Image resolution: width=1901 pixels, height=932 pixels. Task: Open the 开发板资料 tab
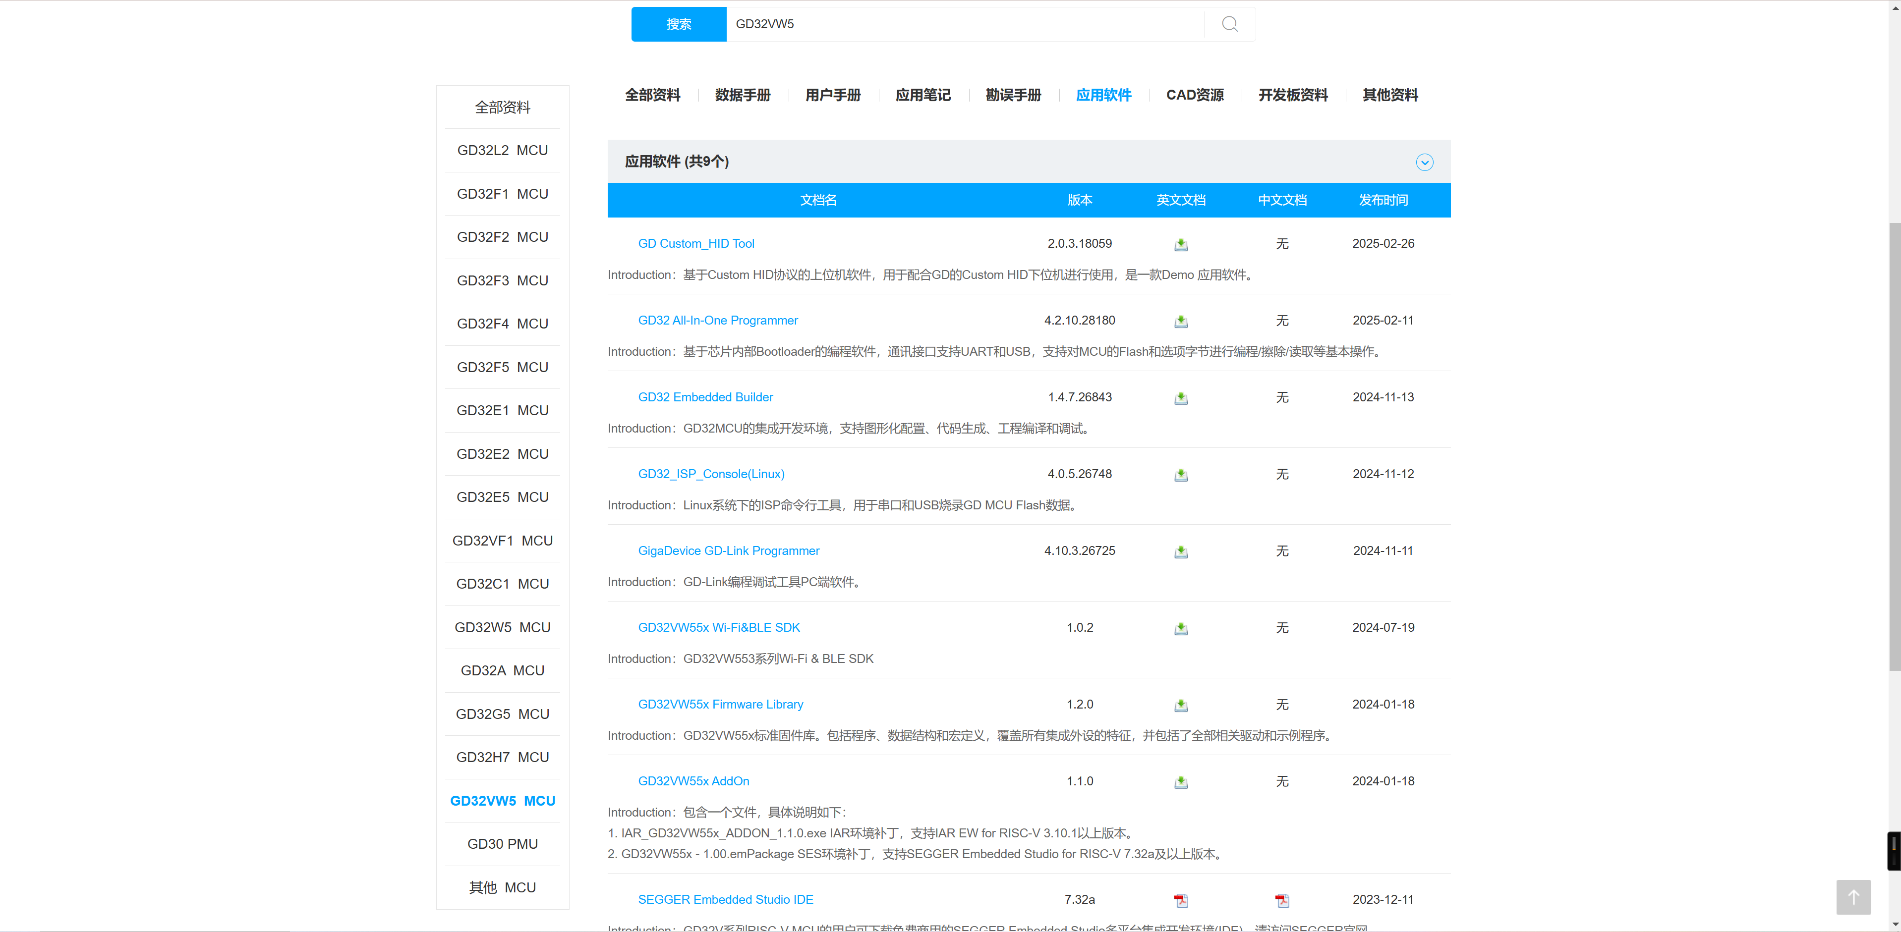[x=1292, y=95]
